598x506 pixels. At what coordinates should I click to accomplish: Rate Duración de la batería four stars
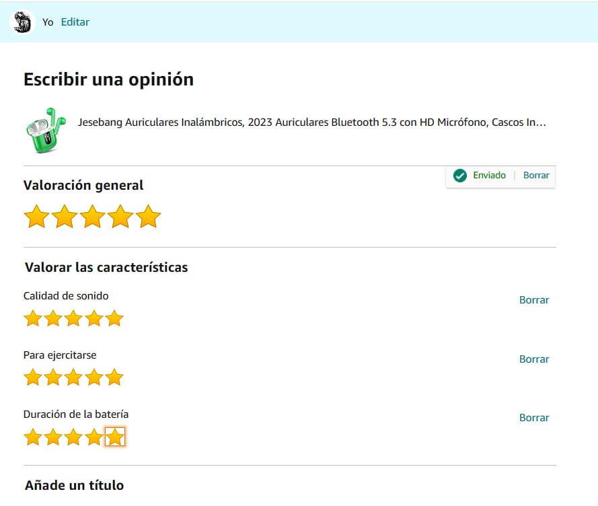point(94,437)
